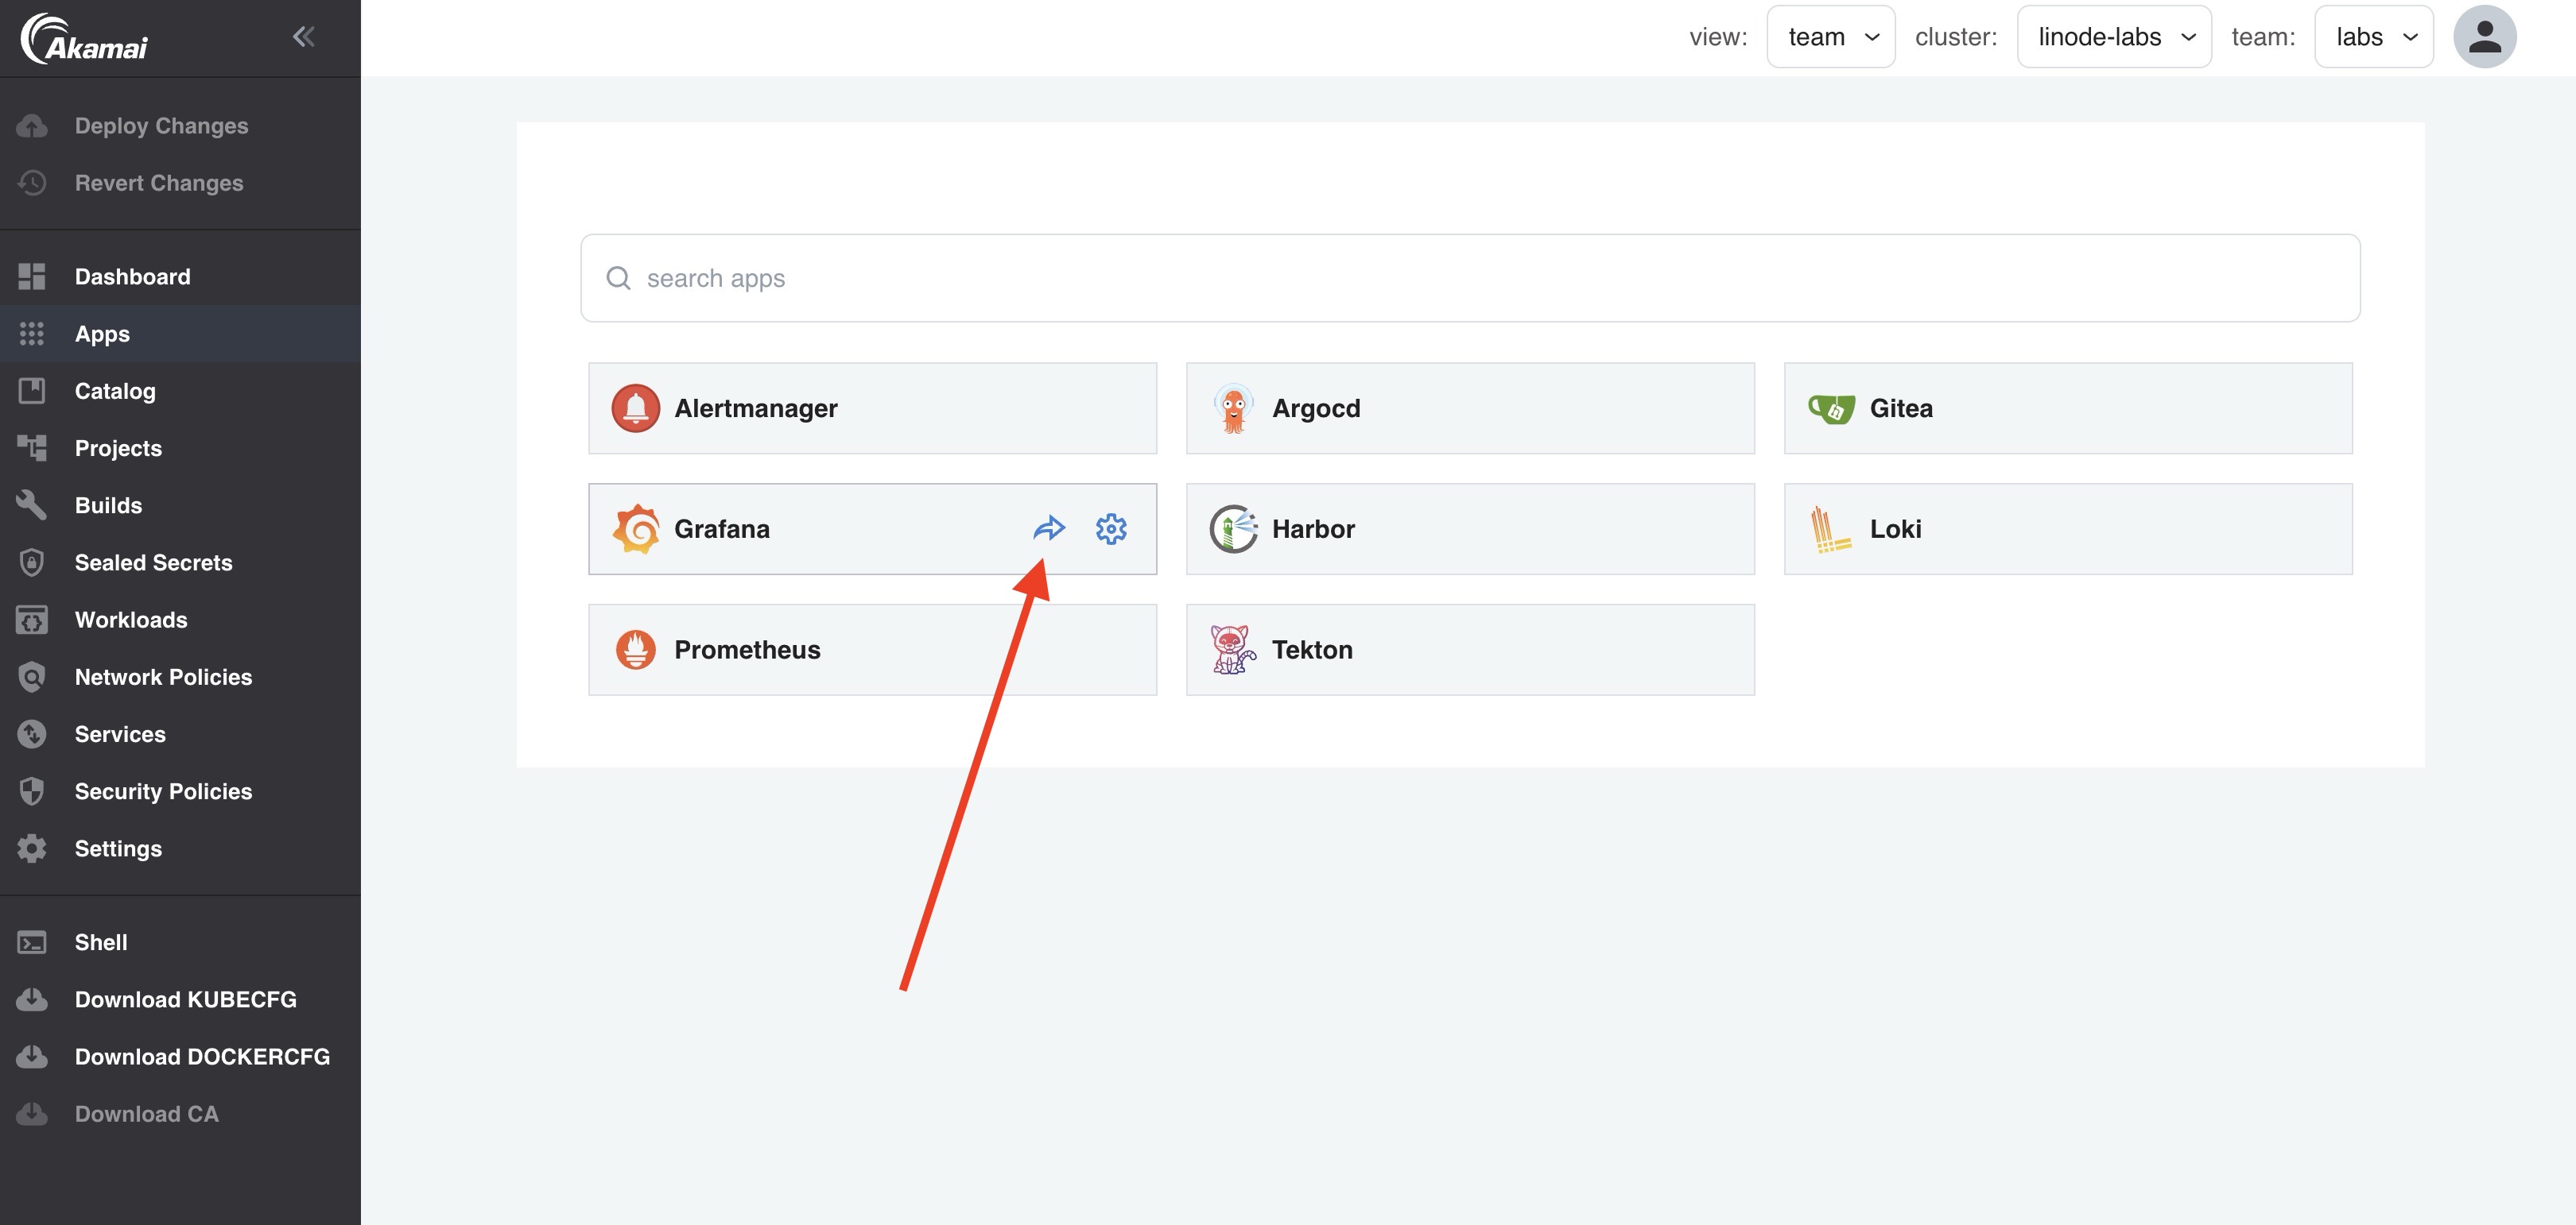Screen dimensions: 2576x1225
Task: Click the Deploy Changes cloud icon
Action: 32,126
